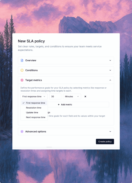The width and height of the screenshot is (132, 183).
Task: Collapse the Target metrics section chevron
Action: (x=110, y=80)
